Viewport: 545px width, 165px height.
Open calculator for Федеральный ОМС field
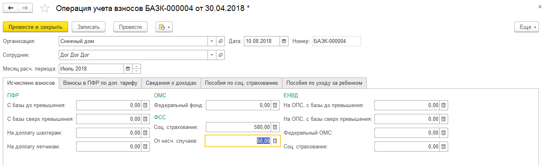tap(444, 133)
